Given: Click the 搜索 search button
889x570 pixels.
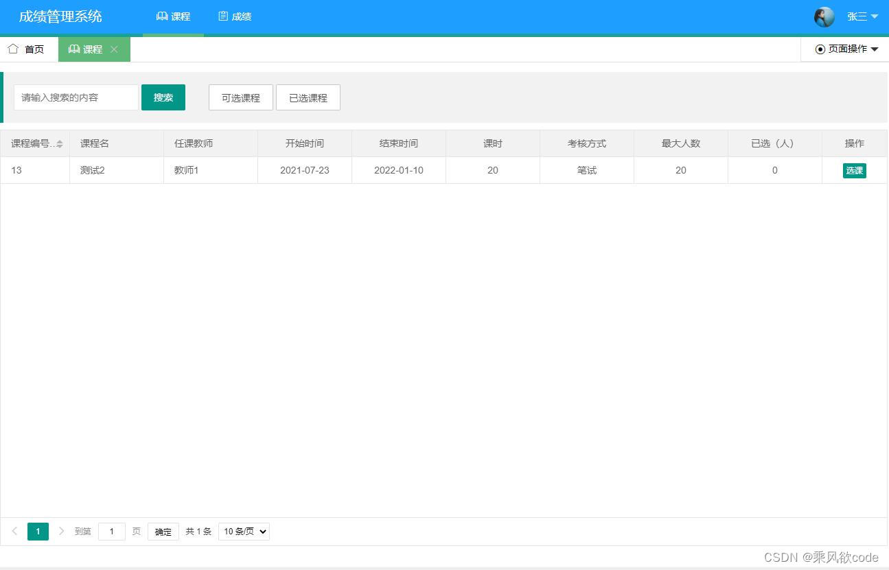Looking at the screenshot, I should 163,97.
